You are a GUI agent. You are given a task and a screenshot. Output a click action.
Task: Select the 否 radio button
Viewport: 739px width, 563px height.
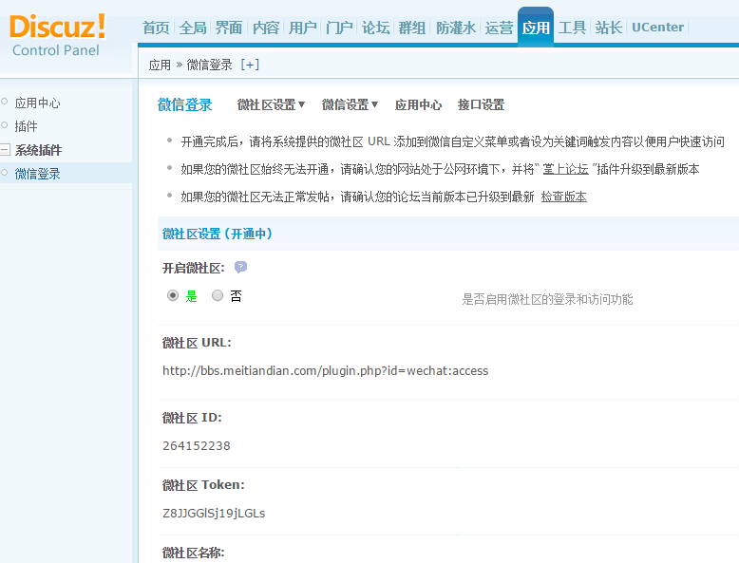(x=218, y=295)
